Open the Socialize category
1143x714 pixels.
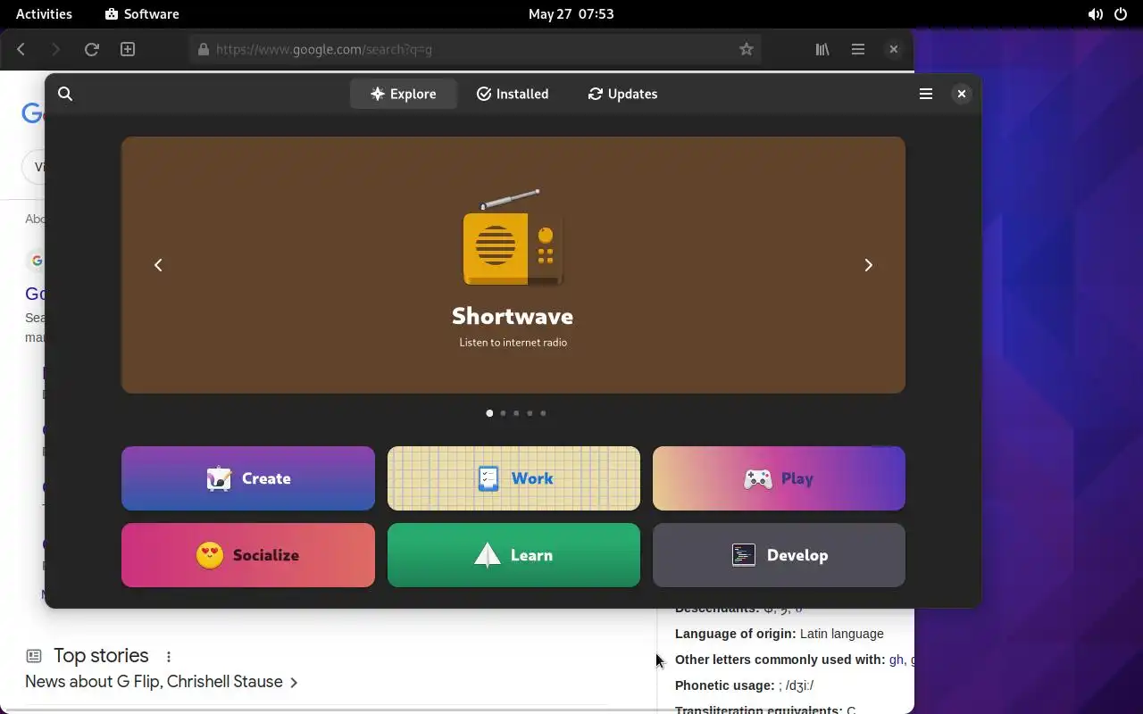click(248, 555)
